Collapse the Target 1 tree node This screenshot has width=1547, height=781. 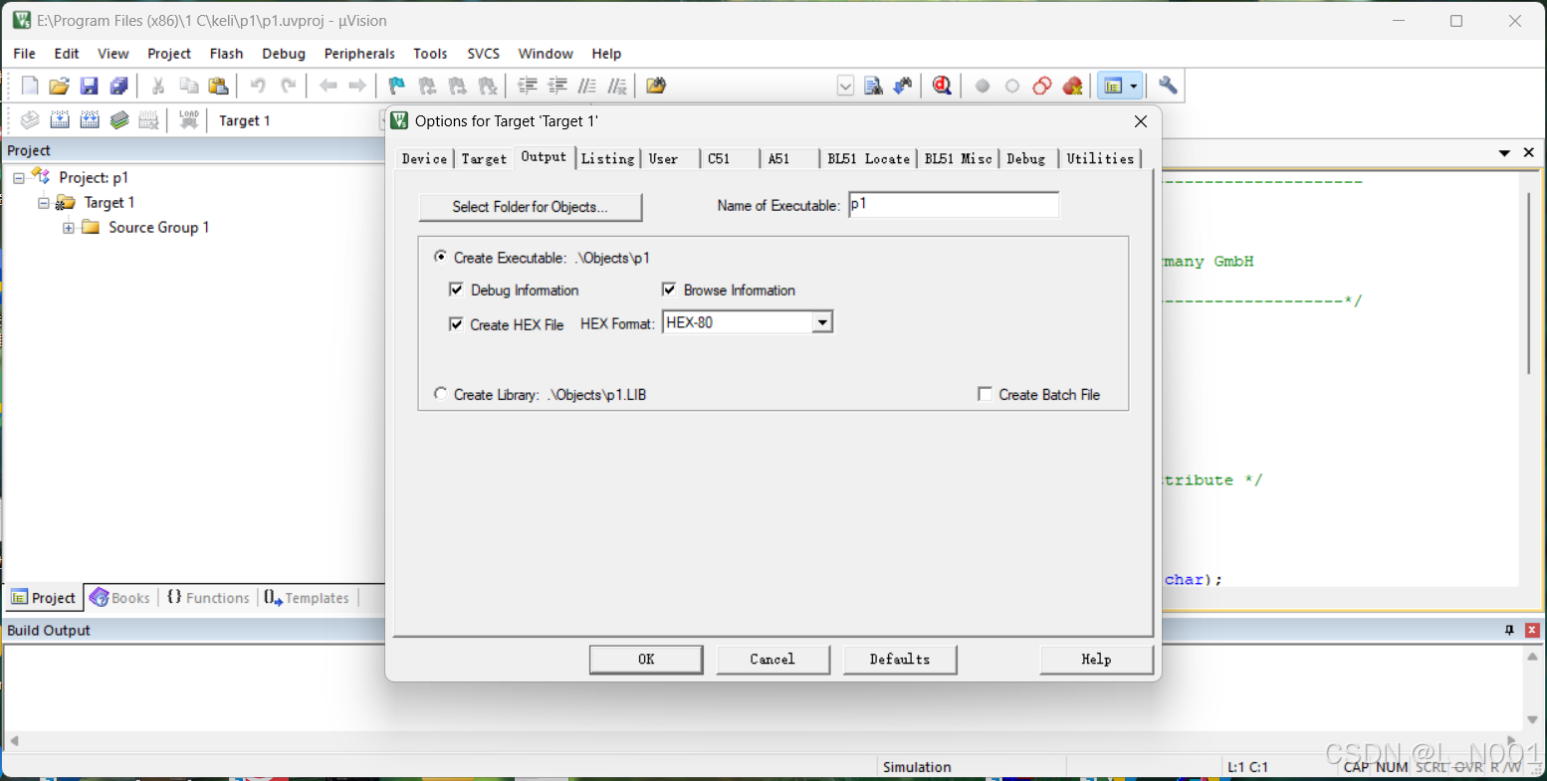pos(43,202)
